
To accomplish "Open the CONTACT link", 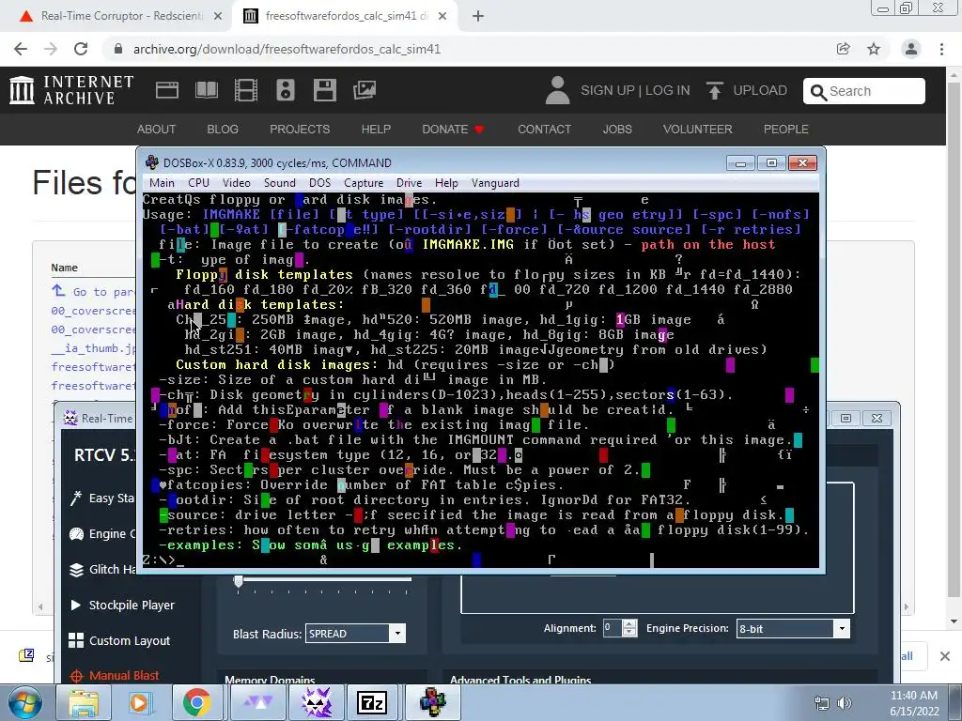I will click(x=544, y=130).
